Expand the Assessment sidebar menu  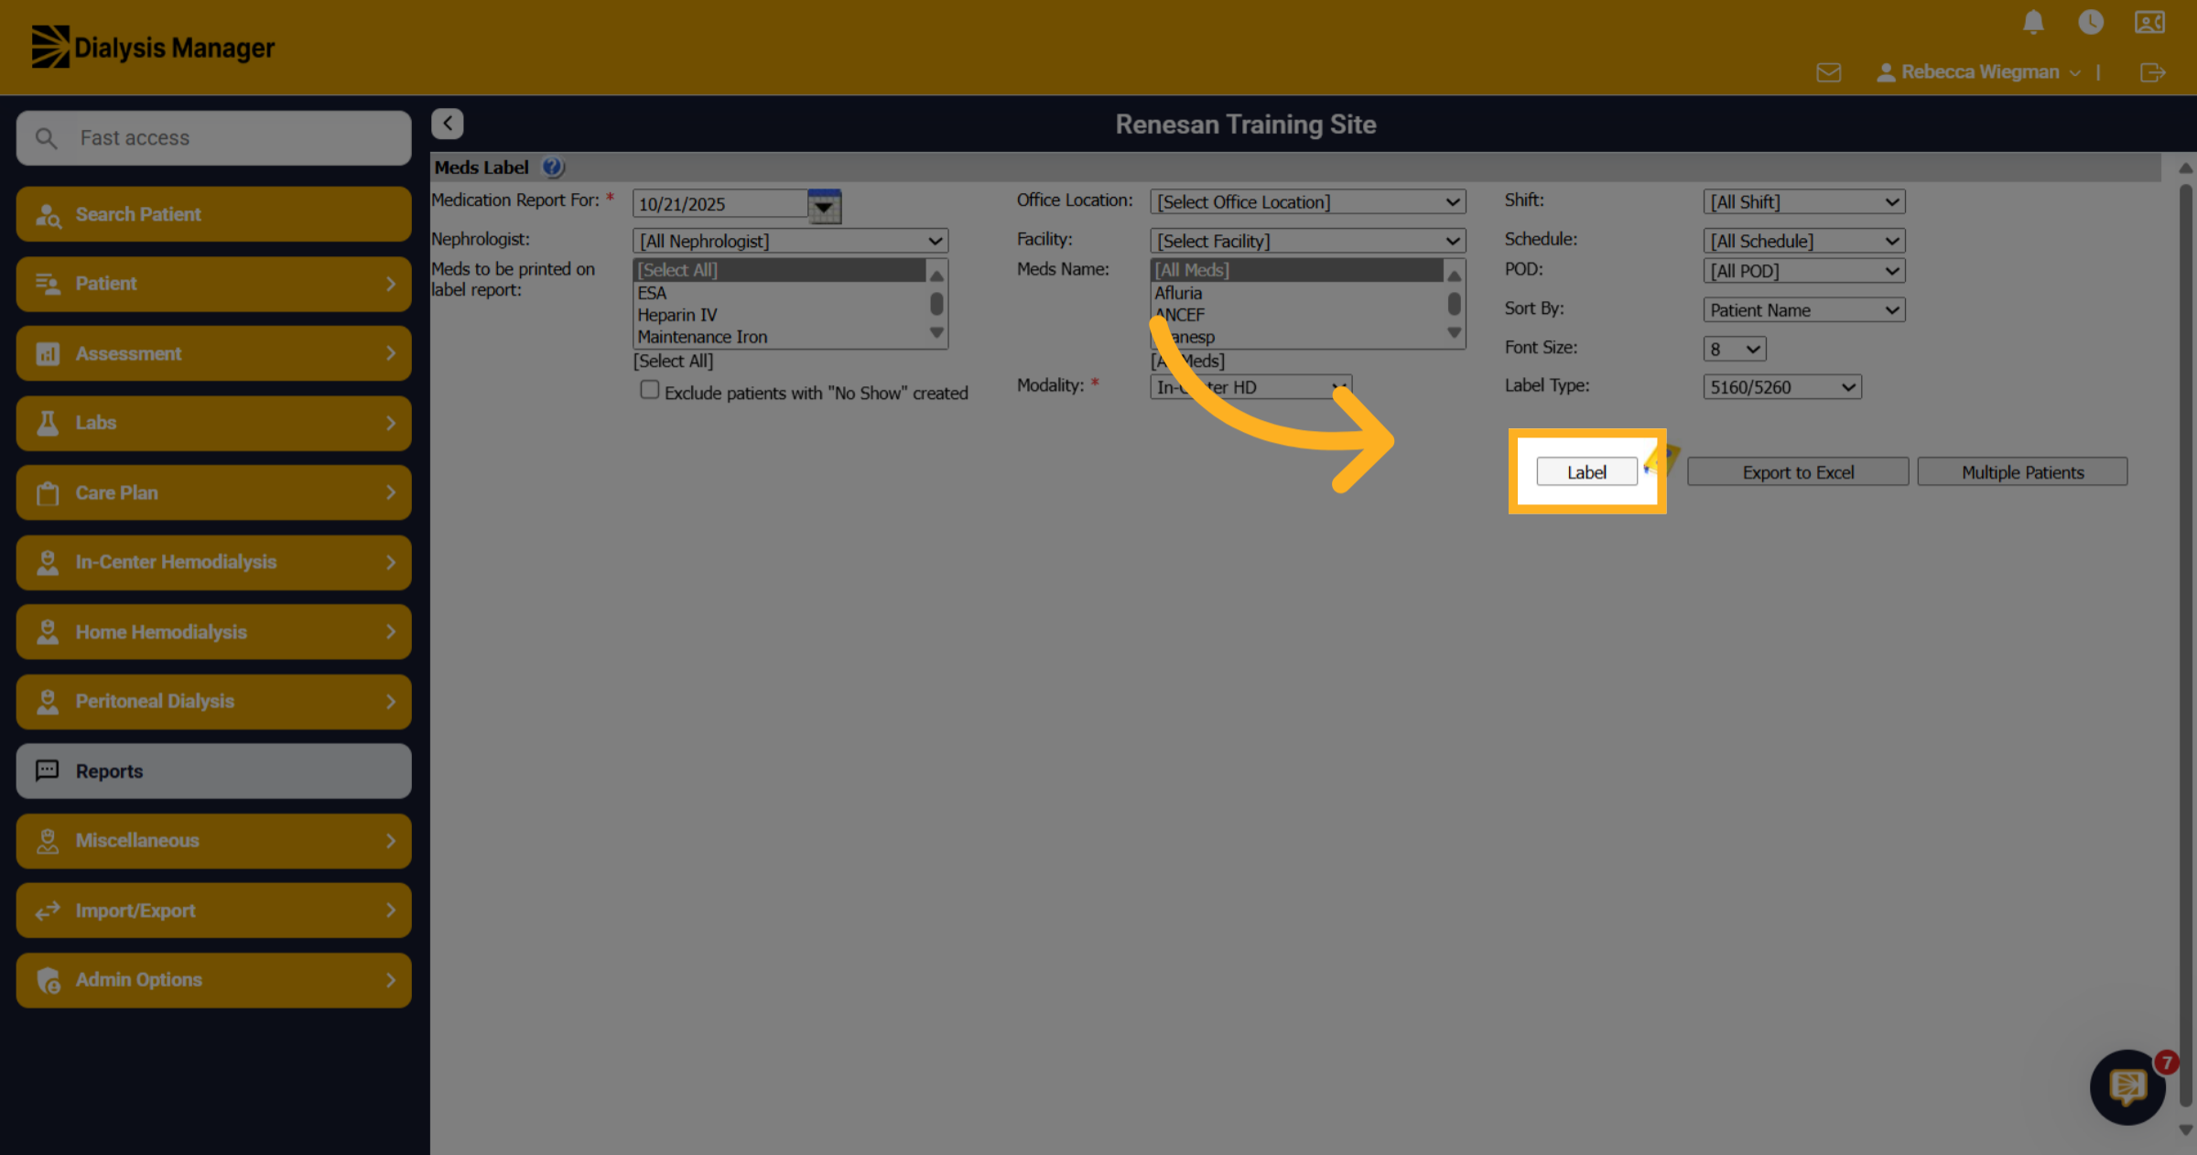pos(213,353)
